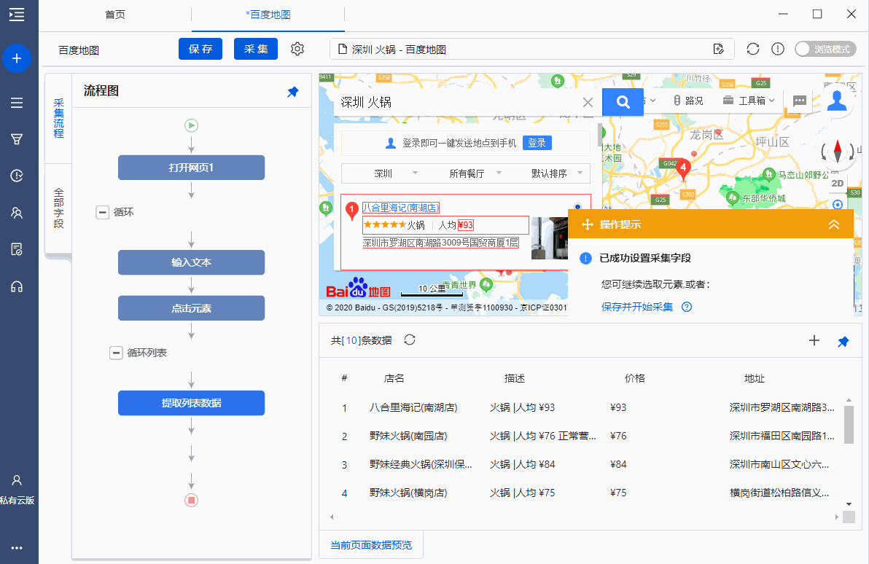869x564 pixels.
Task: Click the data table vertical scrollbar
Action: tap(849, 424)
